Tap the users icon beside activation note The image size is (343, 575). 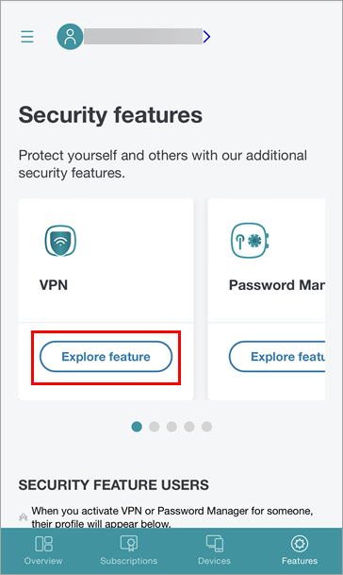click(24, 517)
